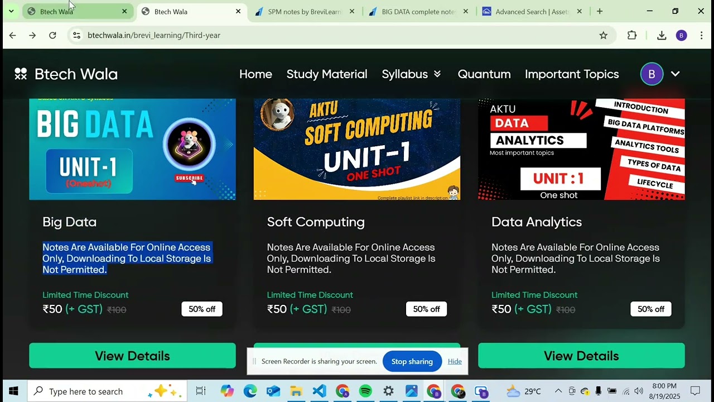
Task: Stop sharing the screen recording
Action: point(412,361)
